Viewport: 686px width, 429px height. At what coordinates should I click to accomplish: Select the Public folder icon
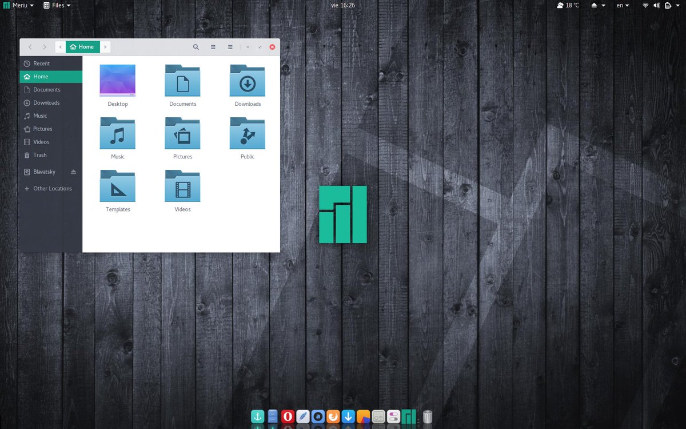(x=248, y=133)
